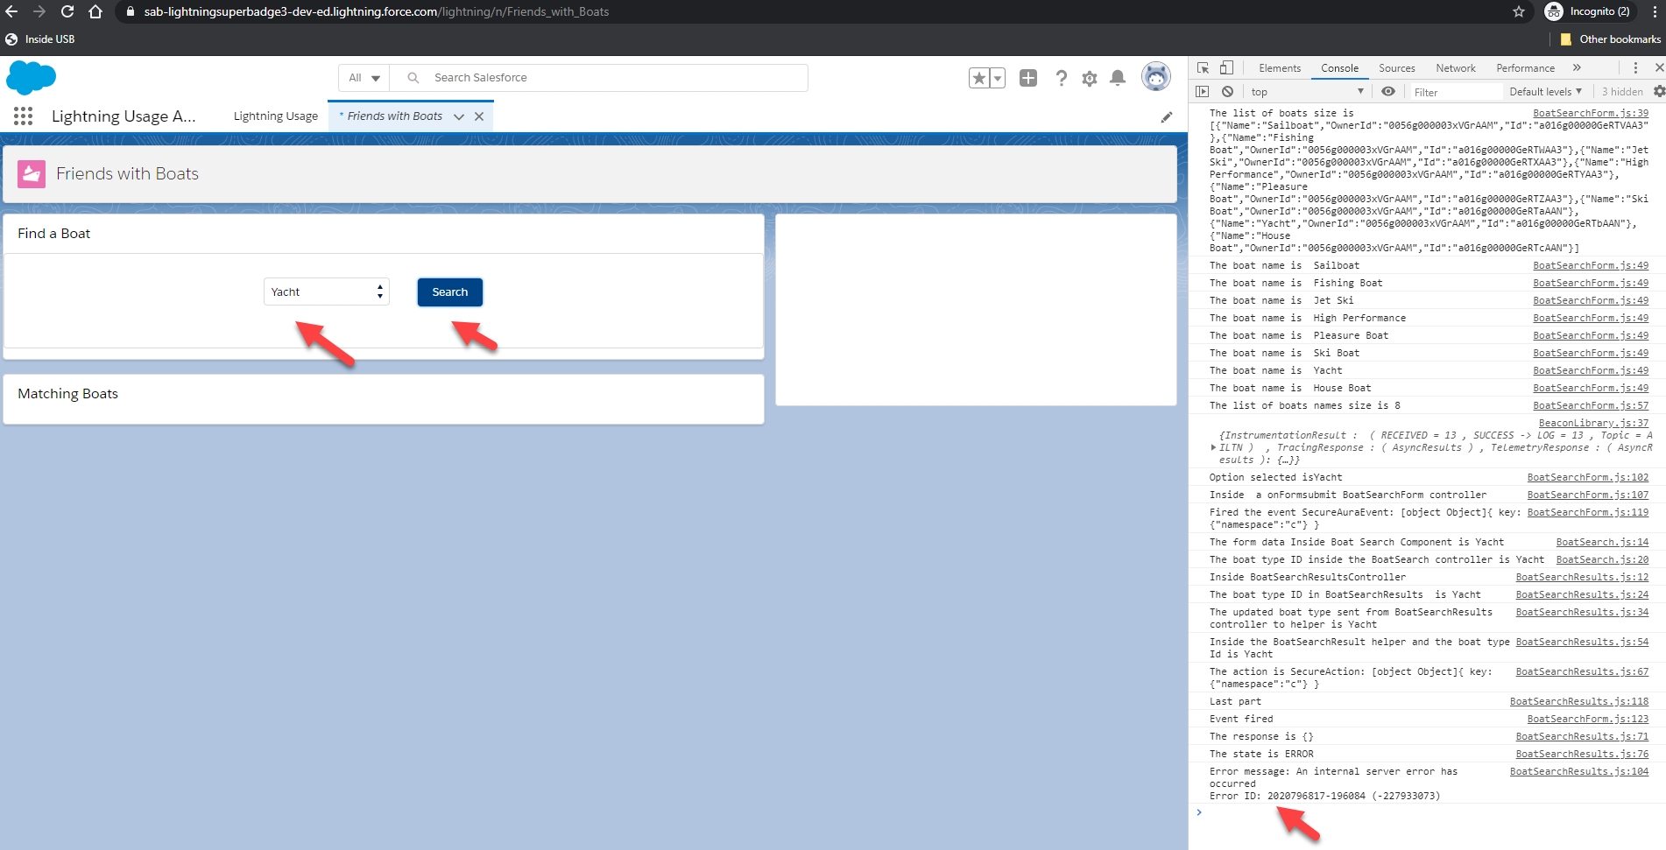Open the BoatSearchForm.js:39 source link

click(x=1591, y=113)
